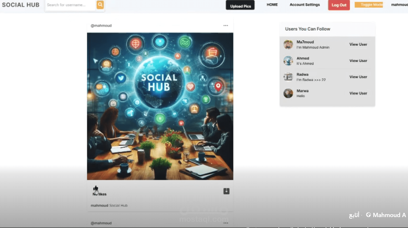This screenshot has width=408, height=228.
Task: Click Ma7moud's profile avatar
Action: click(288, 44)
